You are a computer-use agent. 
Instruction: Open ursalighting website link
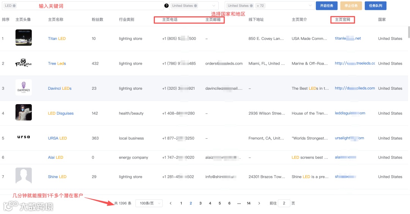click(x=349, y=138)
